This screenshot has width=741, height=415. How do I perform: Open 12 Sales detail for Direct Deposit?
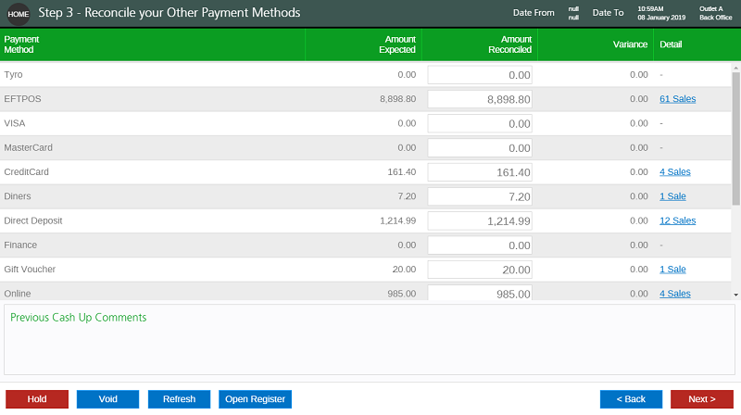(678, 220)
